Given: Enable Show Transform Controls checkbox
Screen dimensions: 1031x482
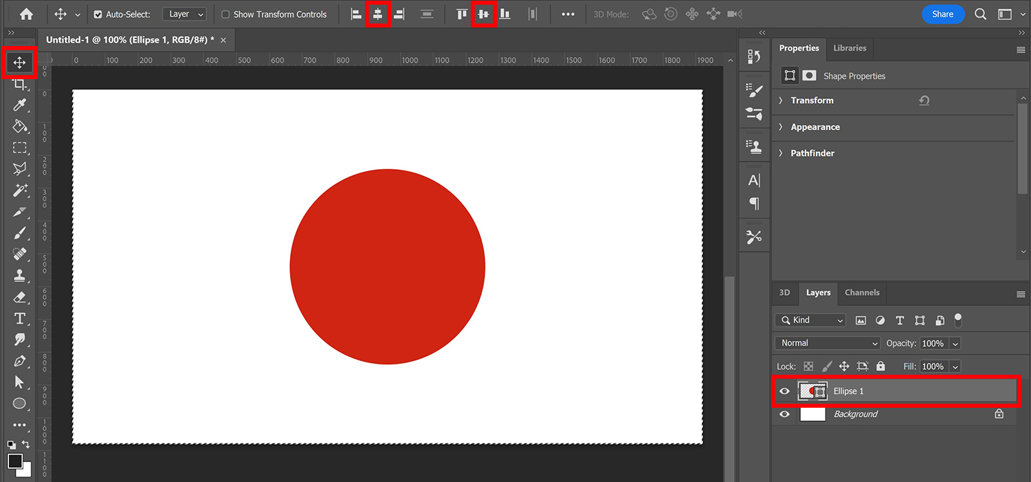Looking at the screenshot, I should pos(225,14).
